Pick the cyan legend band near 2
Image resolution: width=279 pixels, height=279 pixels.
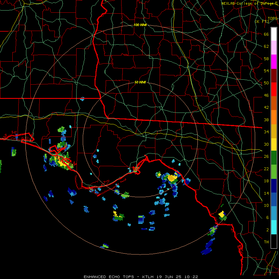[274, 227]
